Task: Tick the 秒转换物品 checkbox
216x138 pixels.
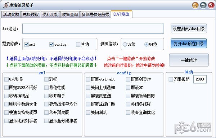Action: click(6, 96)
